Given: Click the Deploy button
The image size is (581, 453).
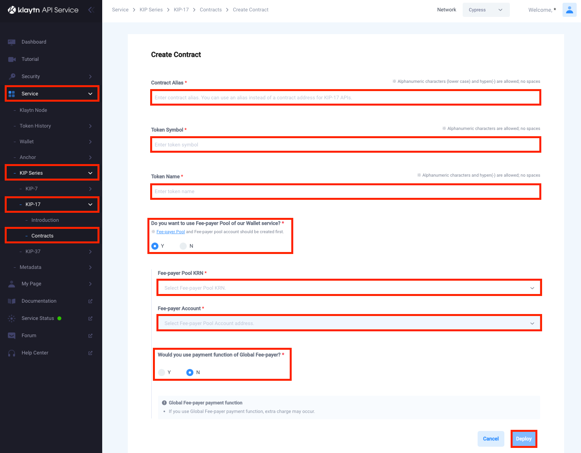Looking at the screenshot, I should 524,439.
